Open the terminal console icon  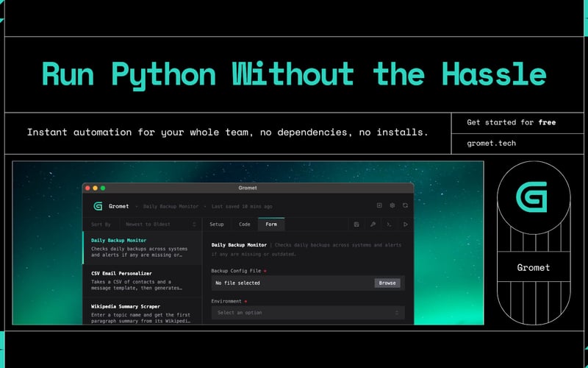389,224
